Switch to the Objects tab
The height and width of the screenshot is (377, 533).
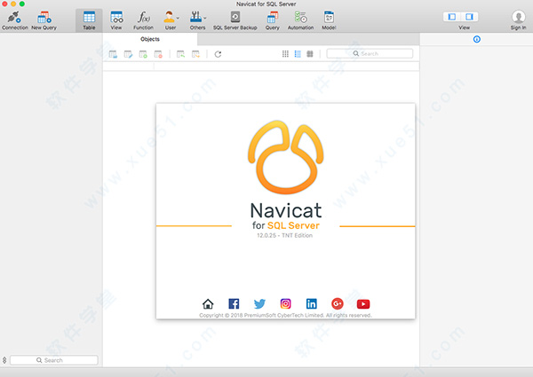(150, 39)
